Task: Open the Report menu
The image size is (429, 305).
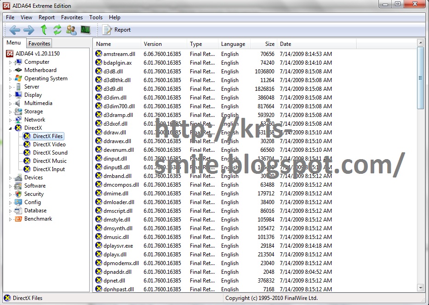Action: point(46,17)
